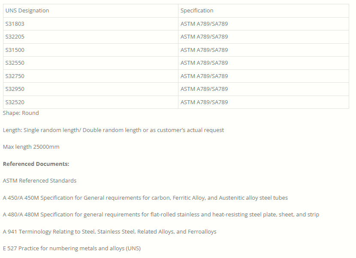This screenshot has width=356, height=258.
Task: Click the A 450/A 450M specification line
Action: (x=145, y=198)
